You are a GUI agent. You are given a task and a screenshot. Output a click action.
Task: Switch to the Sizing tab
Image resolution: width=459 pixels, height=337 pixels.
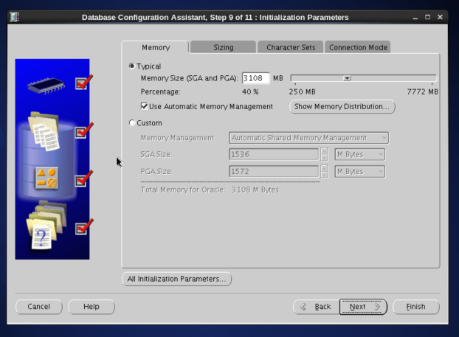coord(224,47)
